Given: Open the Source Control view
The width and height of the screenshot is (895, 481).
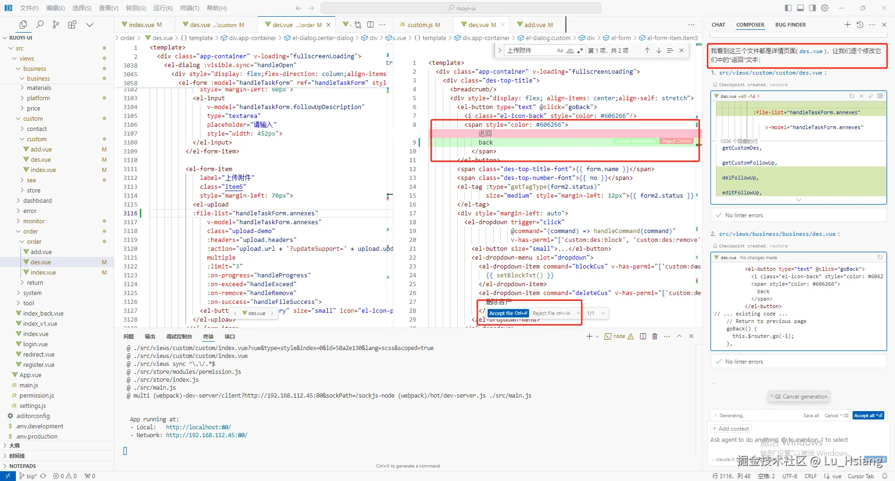Looking at the screenshot, I should pos(56,25).
